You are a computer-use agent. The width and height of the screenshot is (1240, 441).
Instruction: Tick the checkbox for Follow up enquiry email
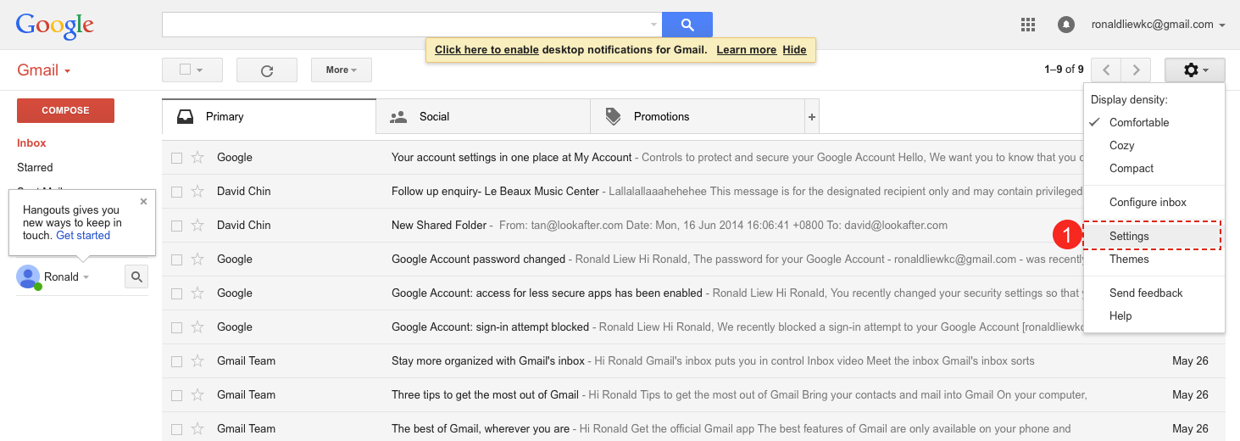tap(176, 192)
